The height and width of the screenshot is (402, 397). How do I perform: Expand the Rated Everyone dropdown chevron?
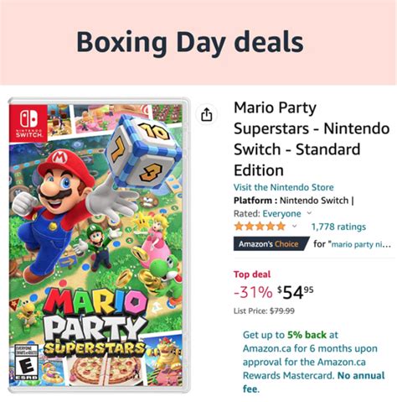coord(309,213)
